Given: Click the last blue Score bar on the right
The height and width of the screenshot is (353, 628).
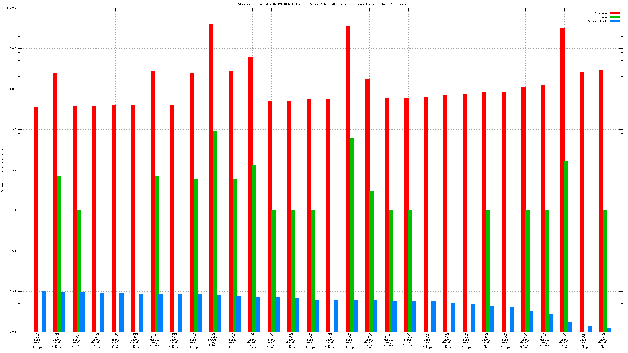Looking at the screenshot, I should point(609,330).
